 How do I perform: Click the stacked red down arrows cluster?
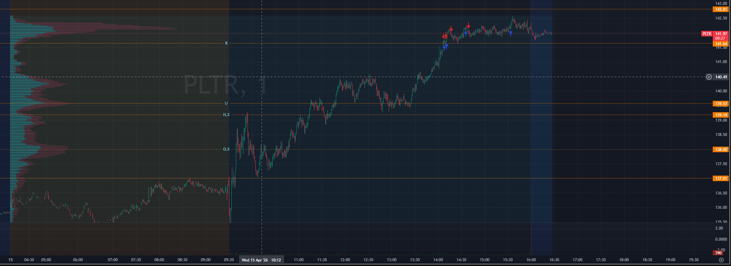(x=445, y=35)
